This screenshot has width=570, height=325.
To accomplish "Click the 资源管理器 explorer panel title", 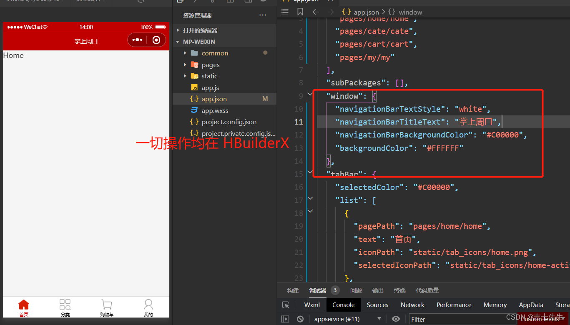I will tap(197, 15).
